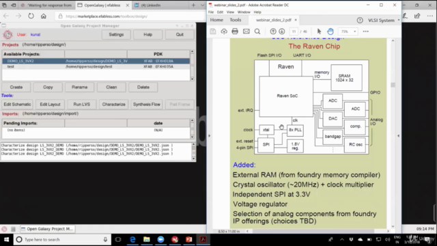Image resolution: width=437 pixels, height=246 pixels.
Task: Click the Acrobat help question mark icon
Action: pyautogui.click(x=360, y=20)
